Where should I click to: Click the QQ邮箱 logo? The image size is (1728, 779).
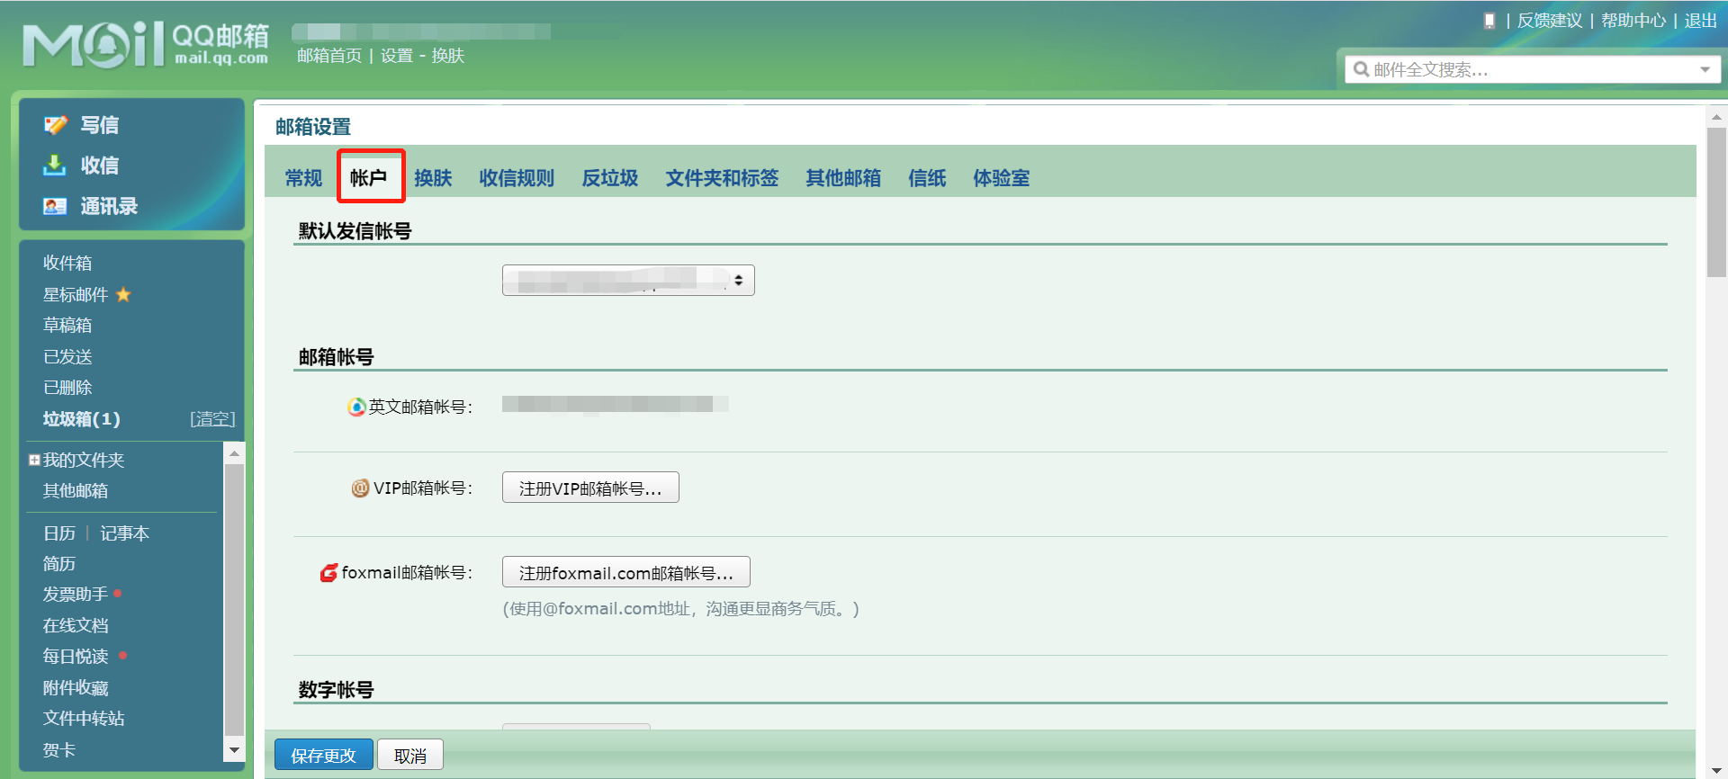(145, 45)
